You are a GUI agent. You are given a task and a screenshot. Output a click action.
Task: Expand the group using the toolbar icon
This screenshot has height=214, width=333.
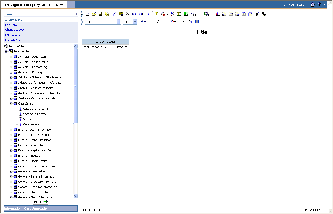click(265, 14)
